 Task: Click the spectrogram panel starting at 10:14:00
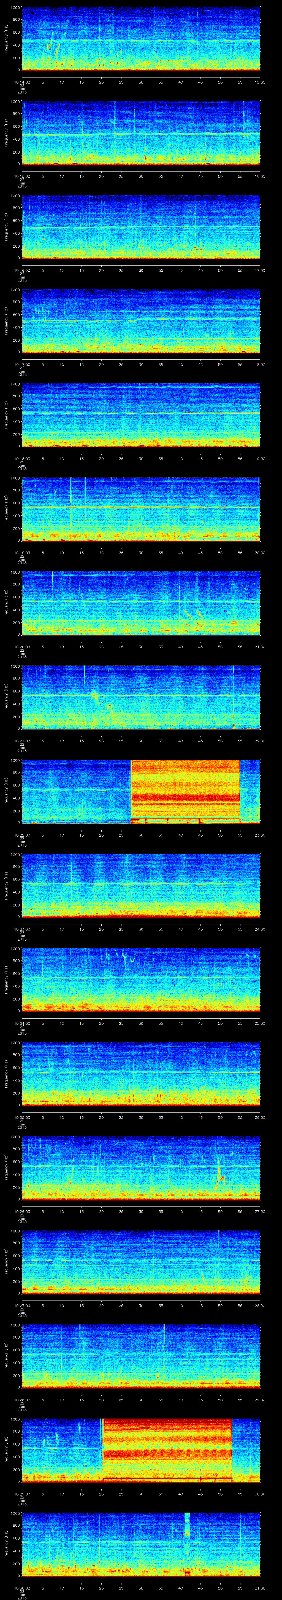click(141, 39)
